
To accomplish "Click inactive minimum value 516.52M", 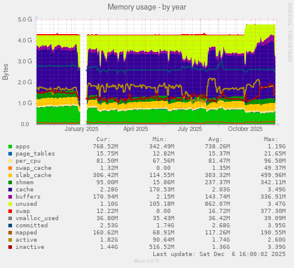I will click(x=162, y=247).
